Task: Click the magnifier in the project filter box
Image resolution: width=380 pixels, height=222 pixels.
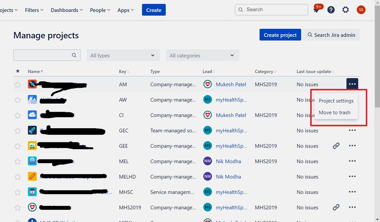Action: [74, 55]
